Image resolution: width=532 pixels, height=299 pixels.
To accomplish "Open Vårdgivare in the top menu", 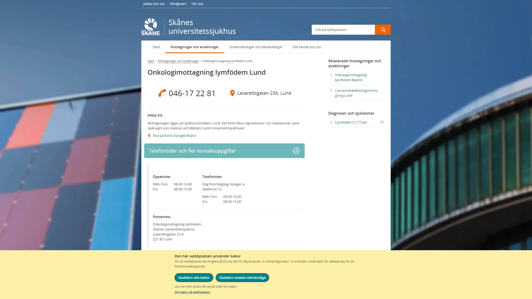I will 178,4.
